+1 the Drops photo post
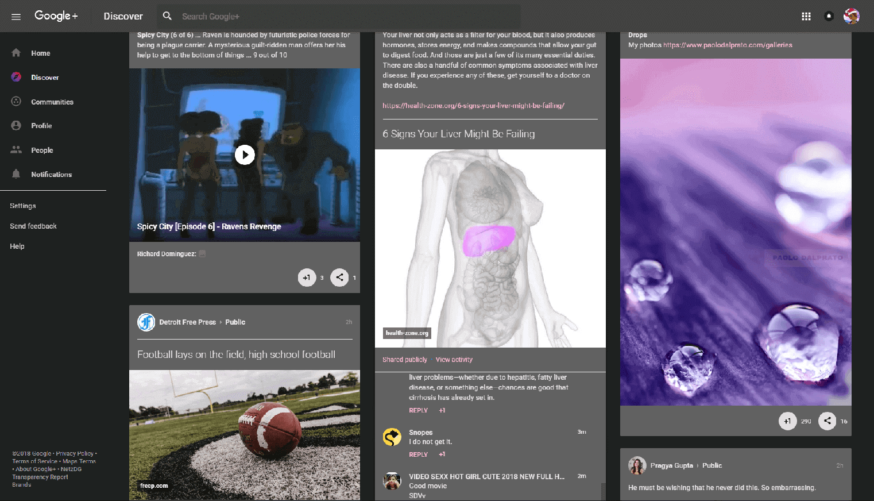 pos(788,421)
